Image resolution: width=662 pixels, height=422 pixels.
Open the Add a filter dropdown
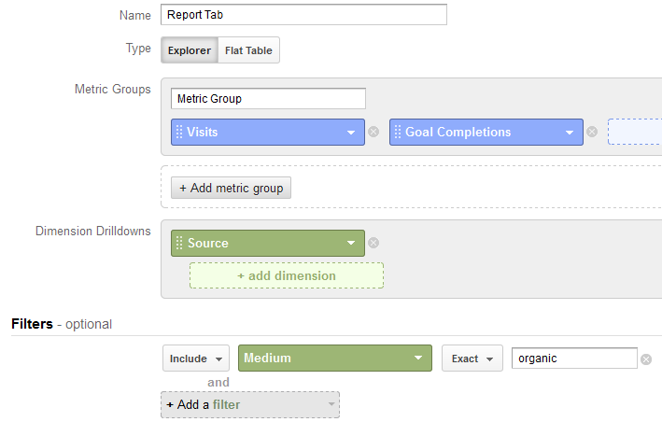pos(249,404)
